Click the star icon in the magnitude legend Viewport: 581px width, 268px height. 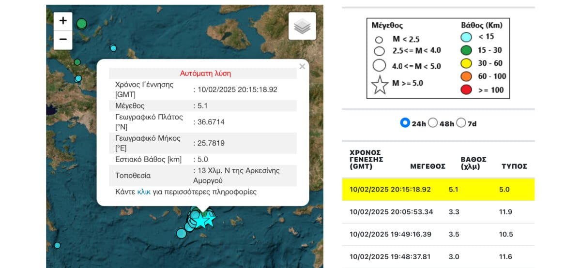point(380,85)
